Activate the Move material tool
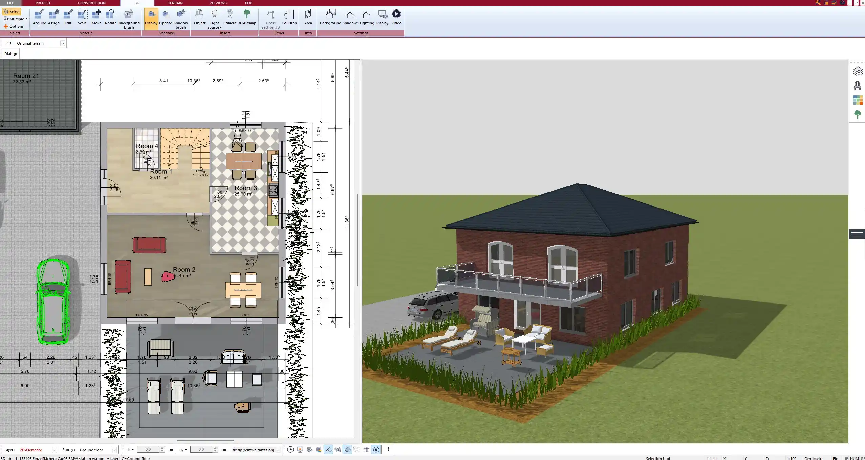The image size is (865, 460). click(96, 18)
